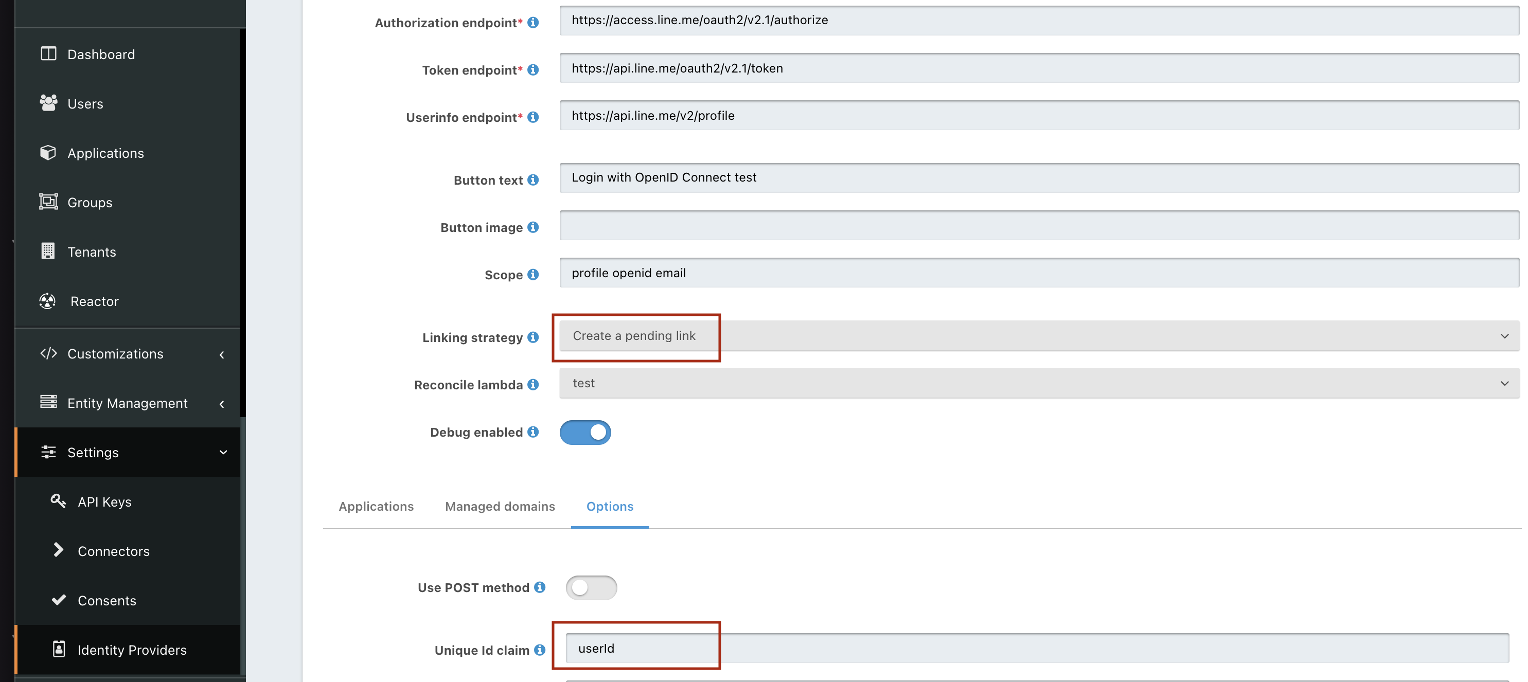
Task: Select the Reactor radioactive icon
Action: pyautogui.click(x=48, y=301)
